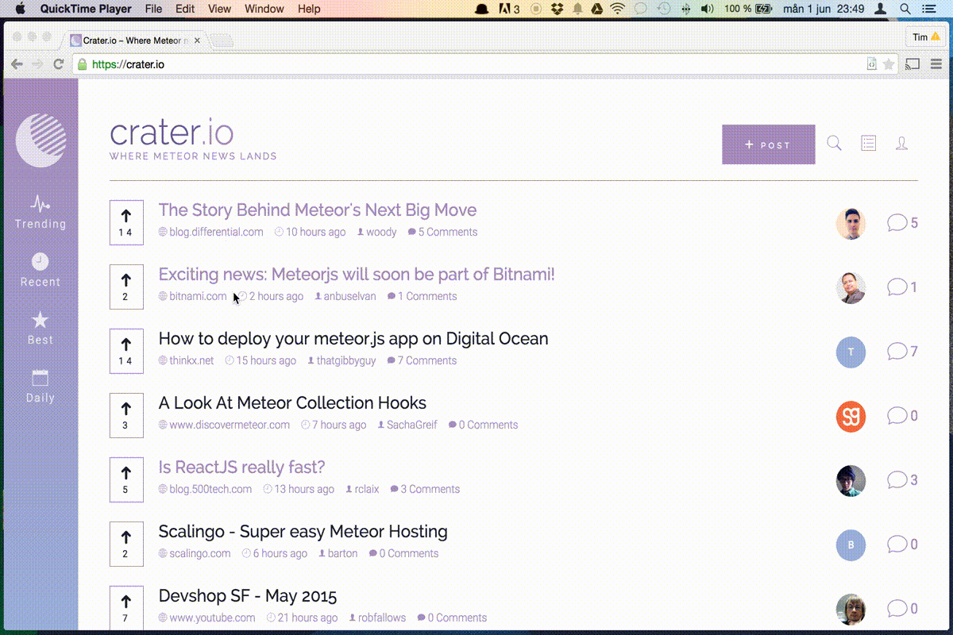Click the Wi-Fi status icon
This screenshot has height=635, width=953.
pyautogui.click(x=617, y=10)
